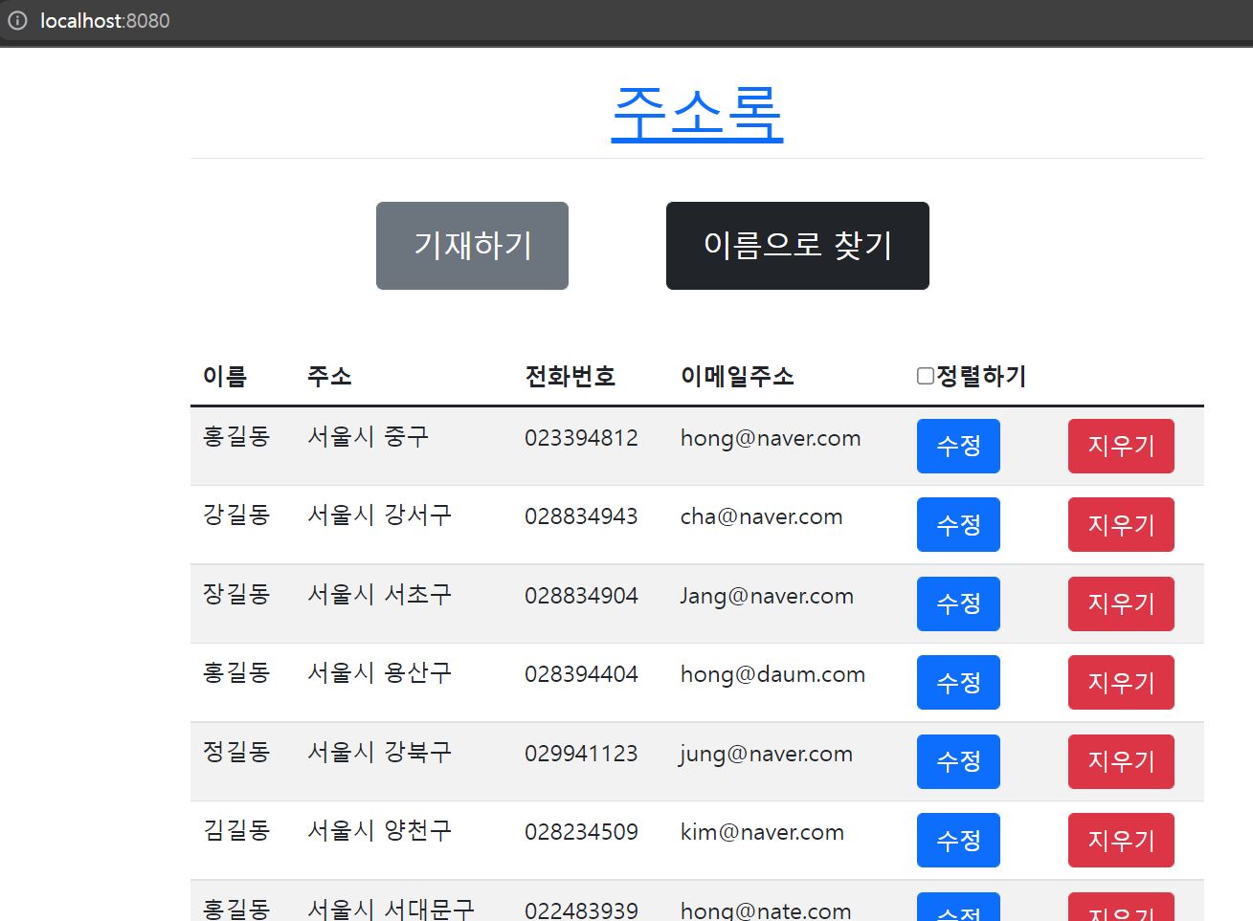Click the localhost:8080 address text

point(105,21)
